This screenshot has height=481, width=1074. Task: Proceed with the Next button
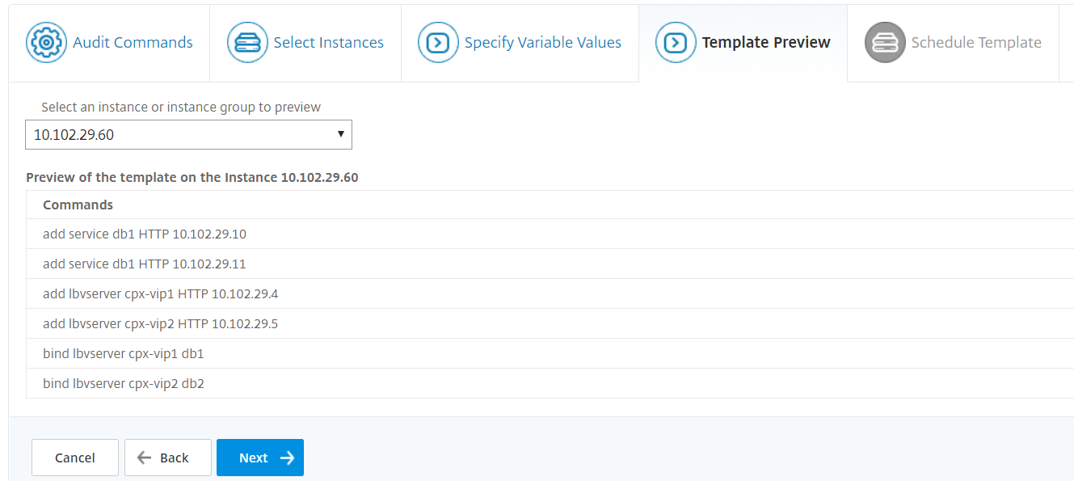260,458
